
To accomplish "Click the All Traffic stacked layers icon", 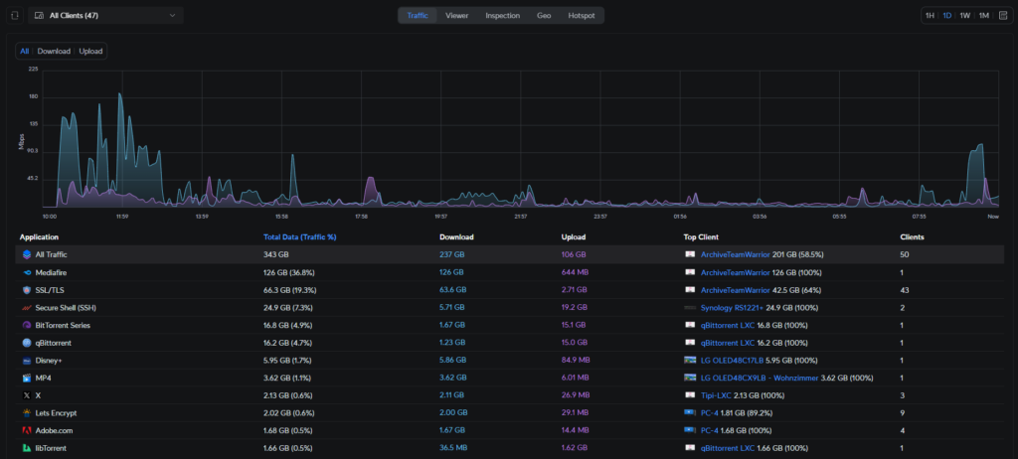I will pos(27,254).
